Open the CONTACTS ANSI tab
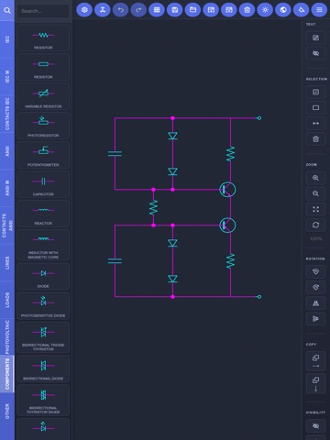This screenshot has height=440, width=330. 7,225
